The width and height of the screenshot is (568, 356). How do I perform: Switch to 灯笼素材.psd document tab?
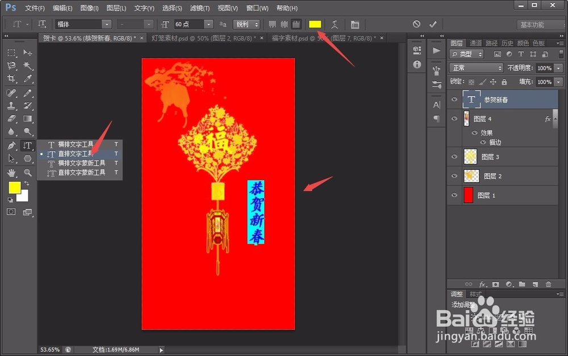[x=203, y=38]
